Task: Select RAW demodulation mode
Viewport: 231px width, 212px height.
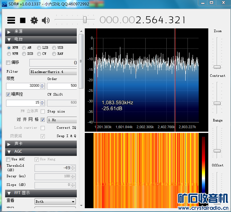Action: click(x=54, y=54)
